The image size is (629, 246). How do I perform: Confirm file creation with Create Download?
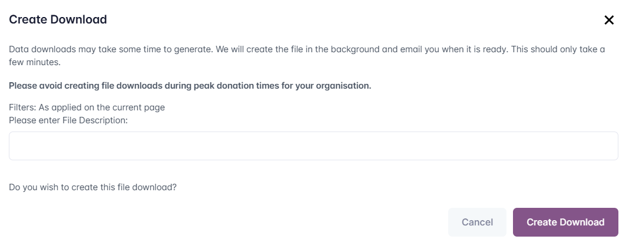point(565,222)
